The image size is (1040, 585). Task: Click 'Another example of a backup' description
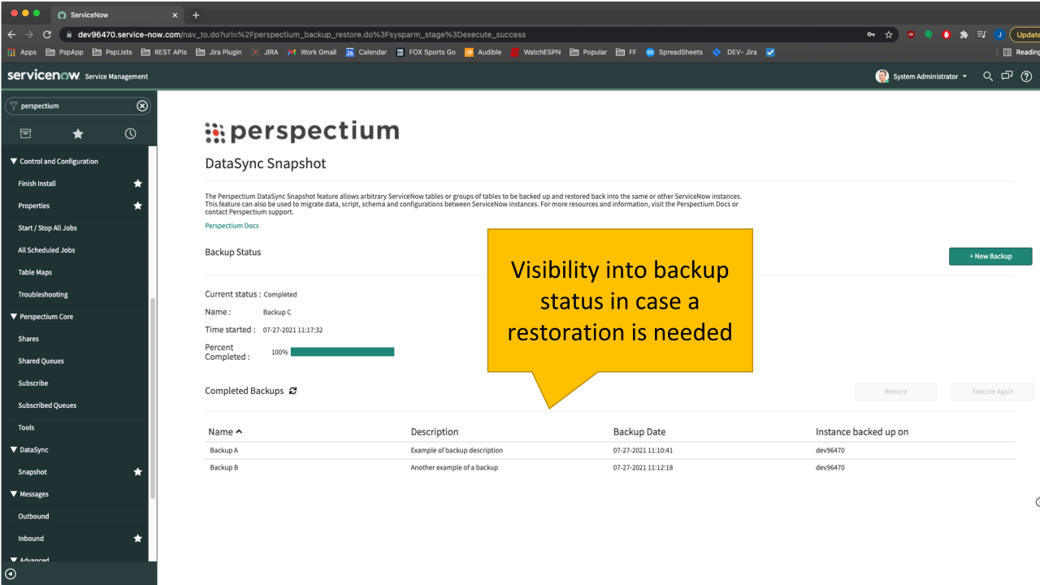click(x=454, y=468)
